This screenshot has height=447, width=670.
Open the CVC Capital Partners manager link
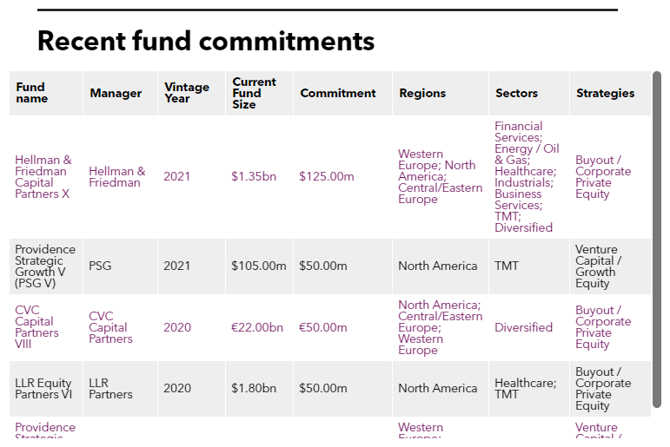click(110, 327)
